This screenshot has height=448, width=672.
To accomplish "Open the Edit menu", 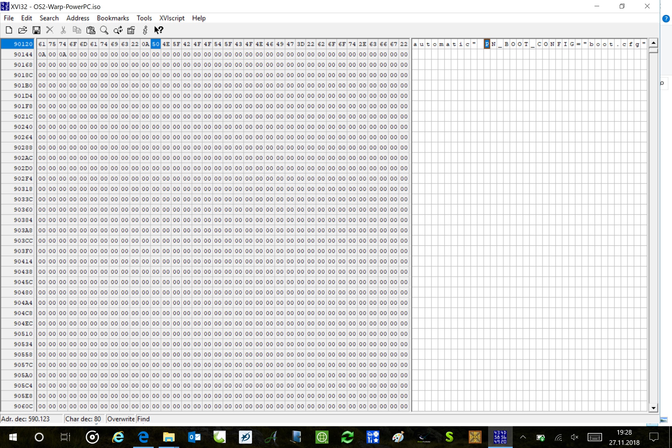I will [27, 18].
